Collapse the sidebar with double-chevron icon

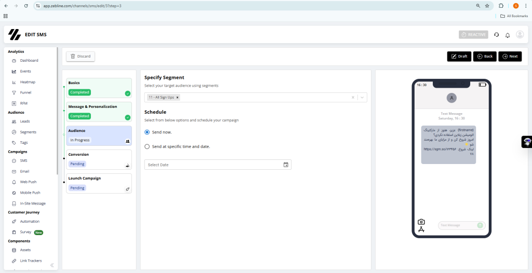[x=52, y=265]
